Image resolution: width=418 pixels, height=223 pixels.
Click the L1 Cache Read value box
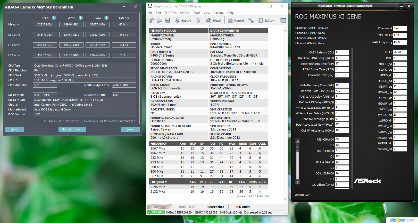pyautogui.click(x=45, y=35)
